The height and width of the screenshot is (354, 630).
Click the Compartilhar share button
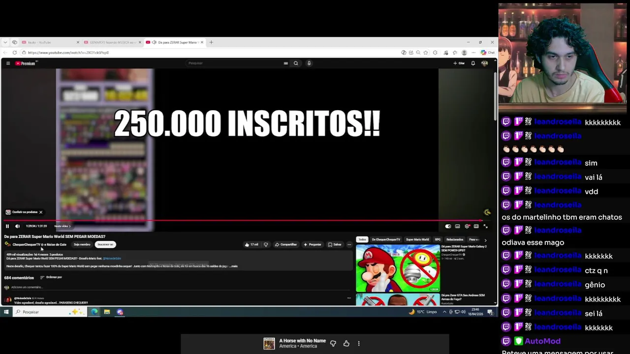click(286, 244)
